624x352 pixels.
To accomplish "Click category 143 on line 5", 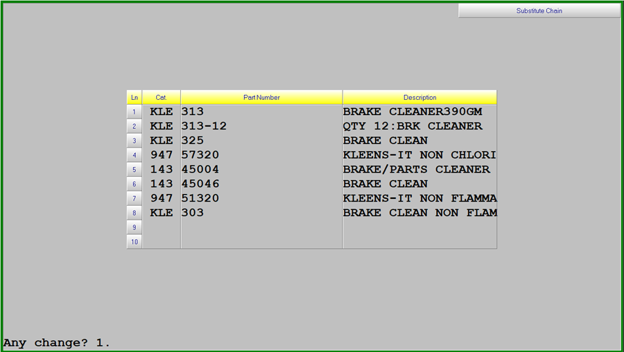I will [x=162, y=170].
